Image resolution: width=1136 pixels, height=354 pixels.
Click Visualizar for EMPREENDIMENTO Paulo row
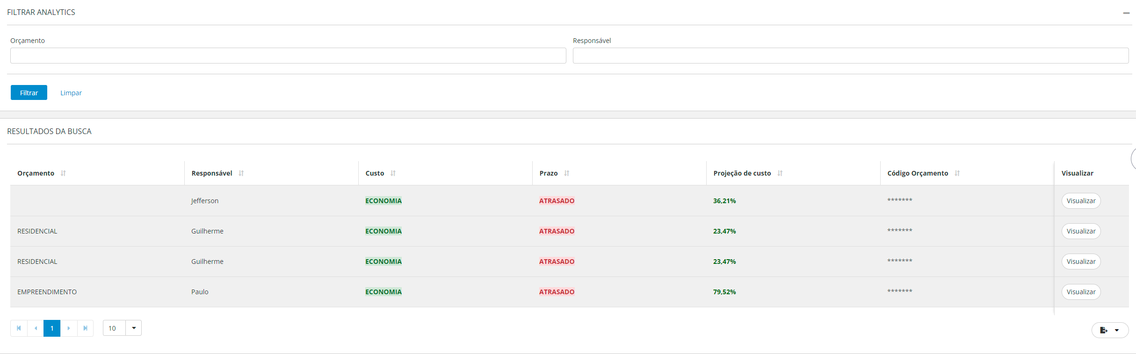pos(1081,292)
